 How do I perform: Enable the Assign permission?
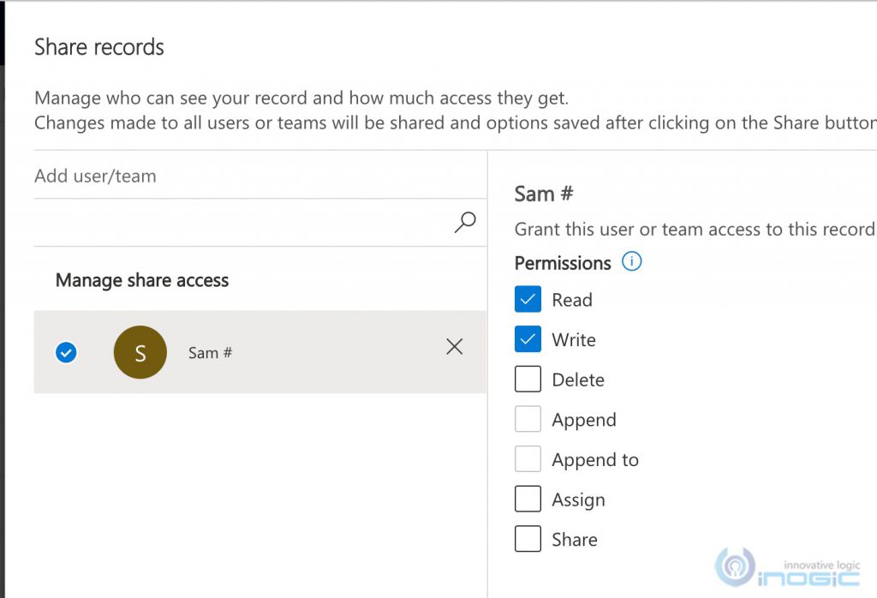pos(528,499)
